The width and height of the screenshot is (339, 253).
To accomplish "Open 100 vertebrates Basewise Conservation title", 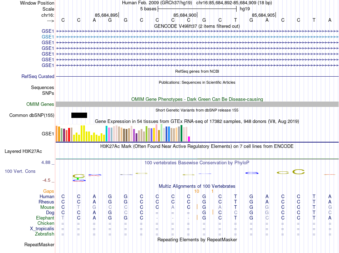I will click(197, 163).
